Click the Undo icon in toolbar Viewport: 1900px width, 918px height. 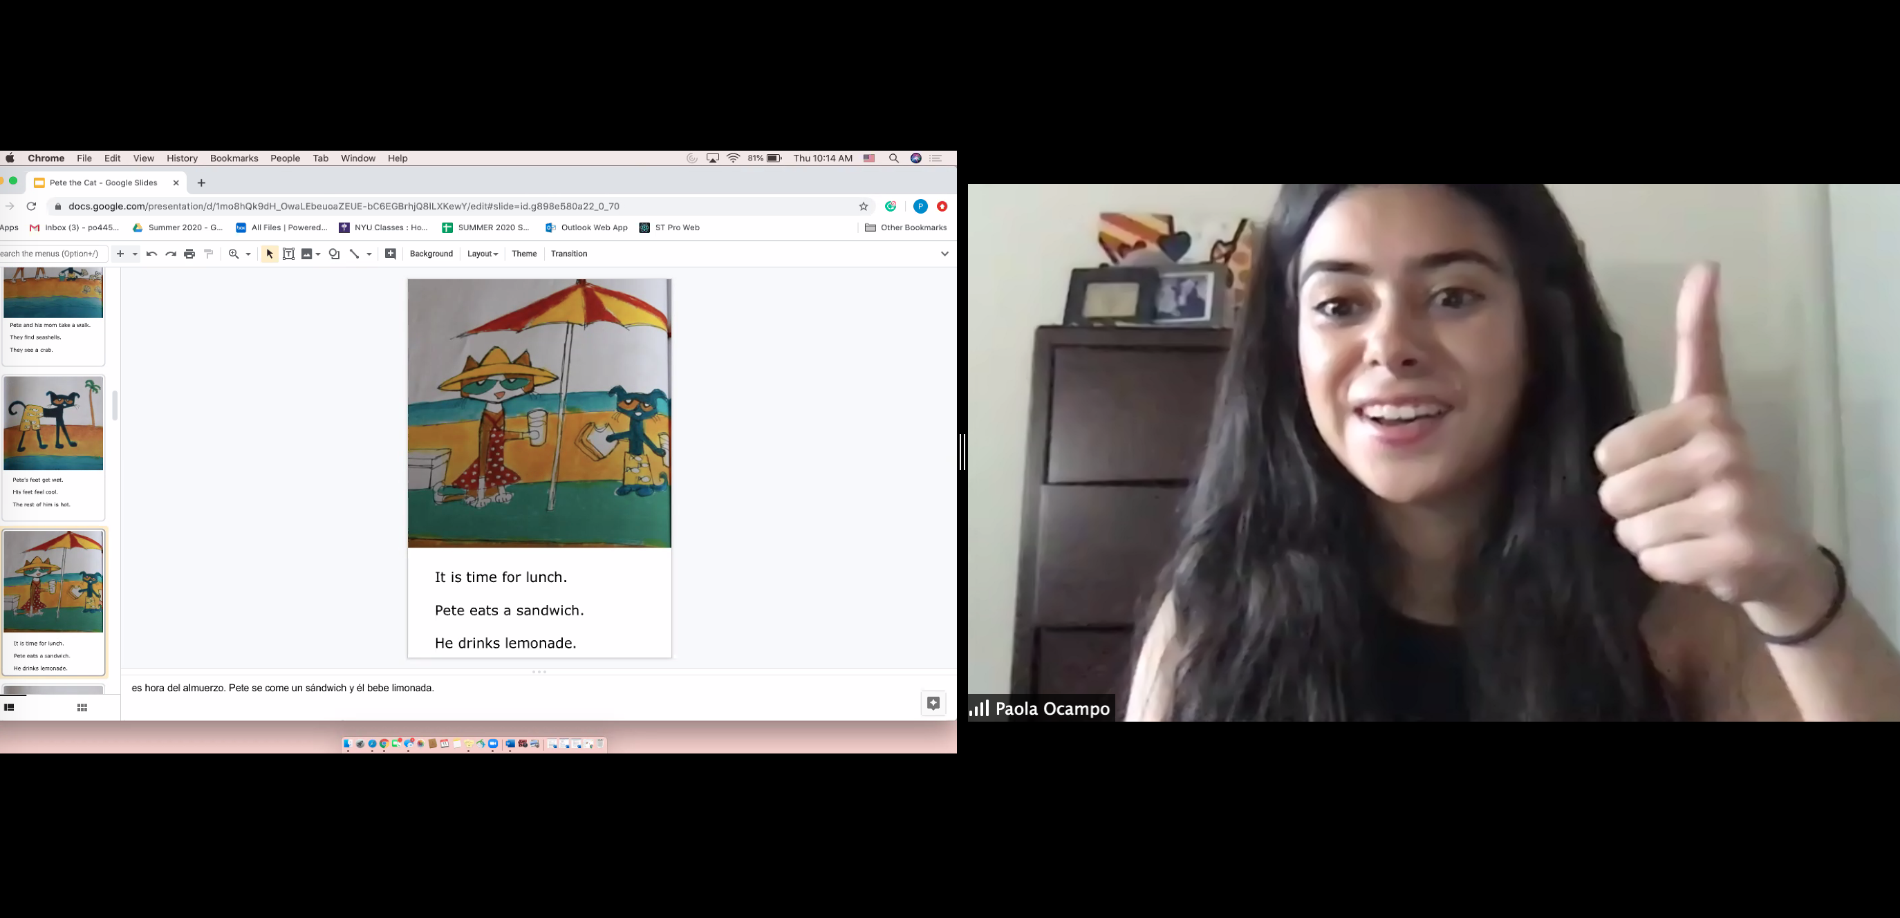click(152, 254)
